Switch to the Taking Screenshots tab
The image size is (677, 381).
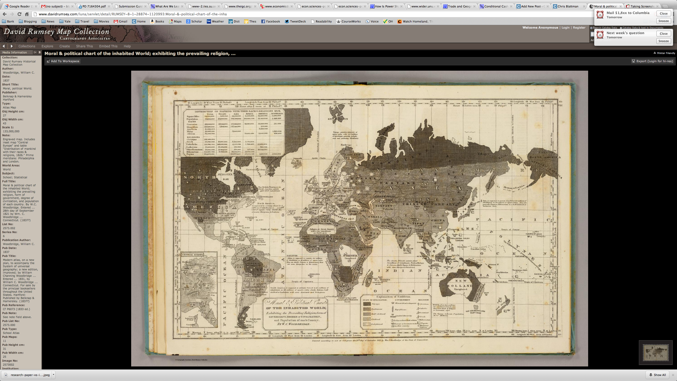[x=642, y=6]
